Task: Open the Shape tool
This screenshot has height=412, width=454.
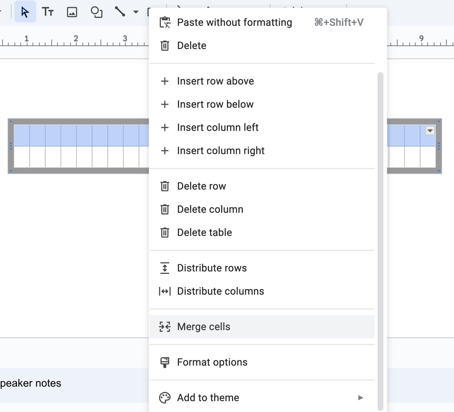Action: pos(96,12)
